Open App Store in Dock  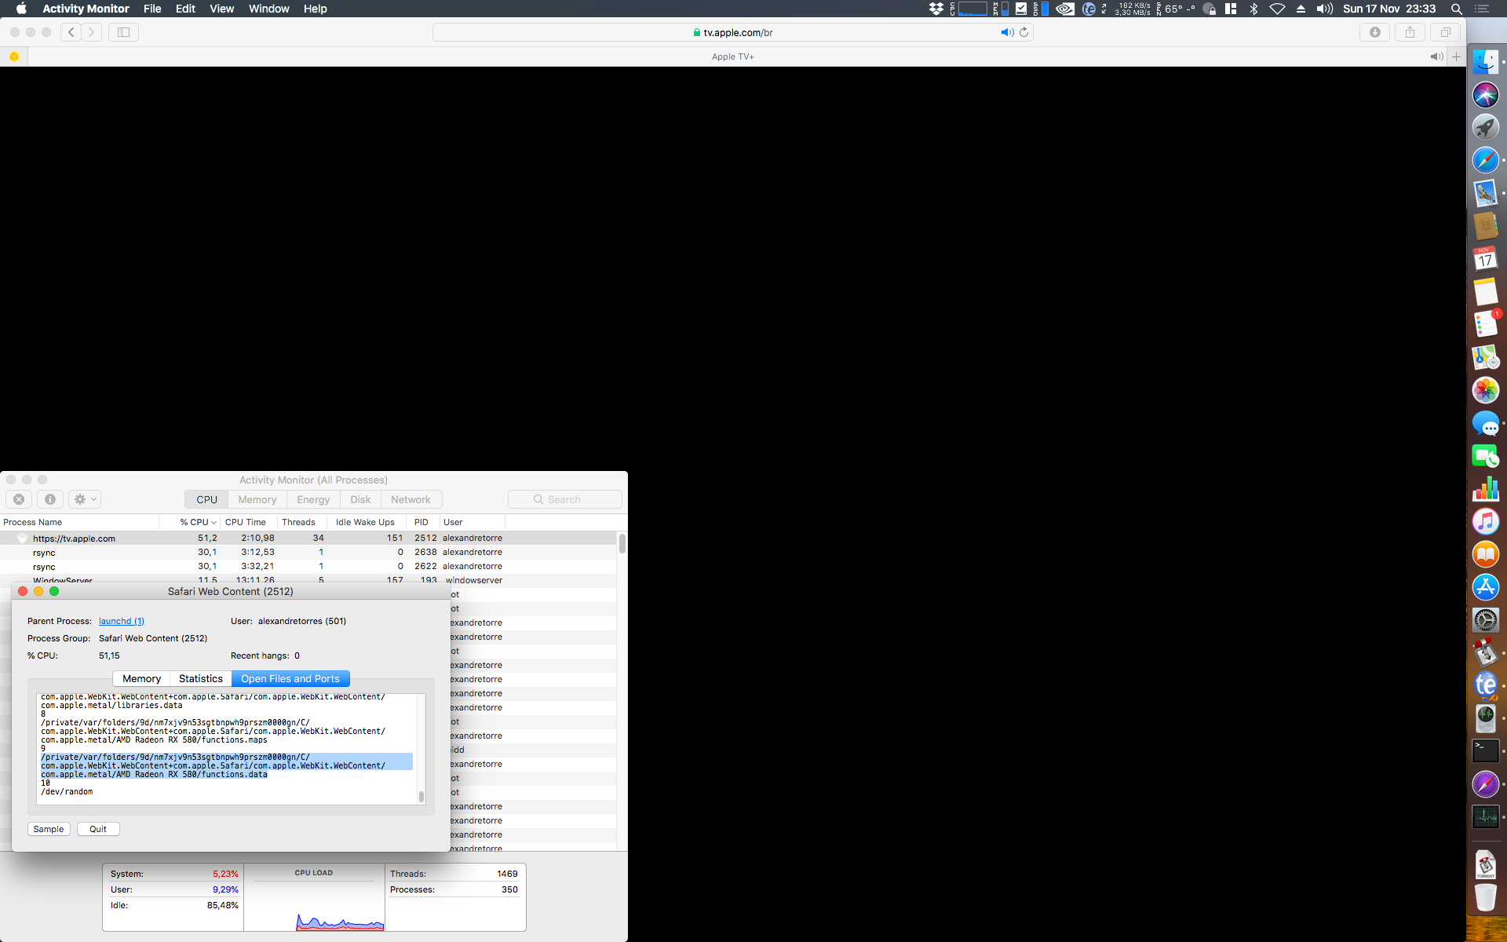tap(1485, 587)
